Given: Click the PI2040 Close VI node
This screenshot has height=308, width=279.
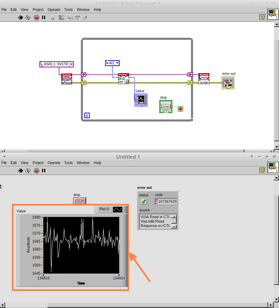Looking at the screenshot, I should coord(204,79).
